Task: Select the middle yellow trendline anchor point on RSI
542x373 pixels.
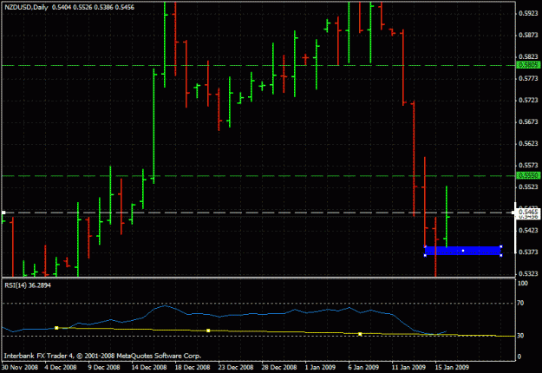Action: (208, 330)
